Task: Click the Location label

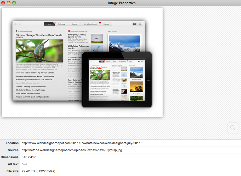Action: point(12,143)
